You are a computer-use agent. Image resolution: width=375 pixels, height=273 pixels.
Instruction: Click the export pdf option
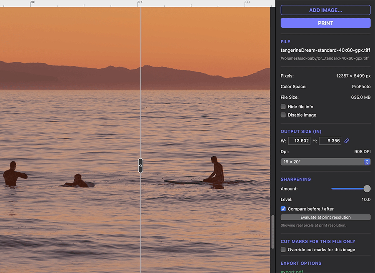pyautogui.click(x=292, y=271)
